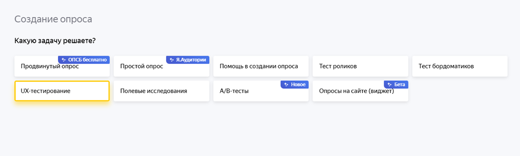This screenshot has height=156, width=520.
Task: Click sparkle icon in Бета badge
Action: pyautogui.click(x=390, y=84)
